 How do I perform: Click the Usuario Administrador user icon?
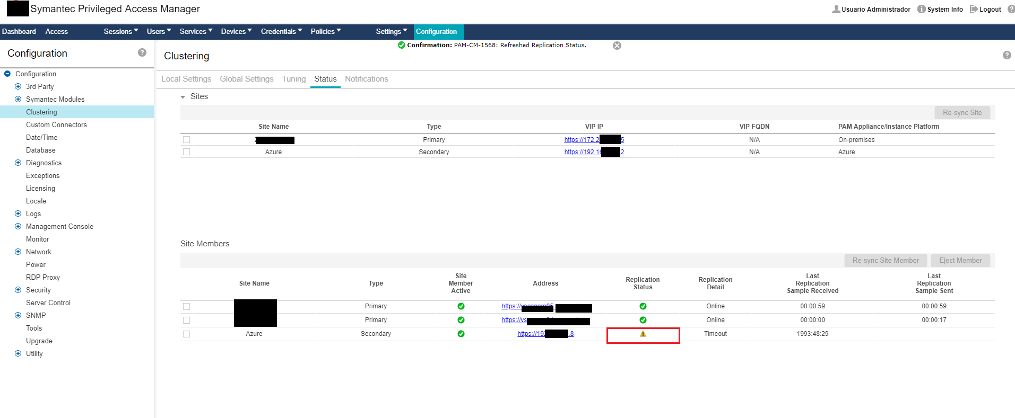click(x=836, y=9)
